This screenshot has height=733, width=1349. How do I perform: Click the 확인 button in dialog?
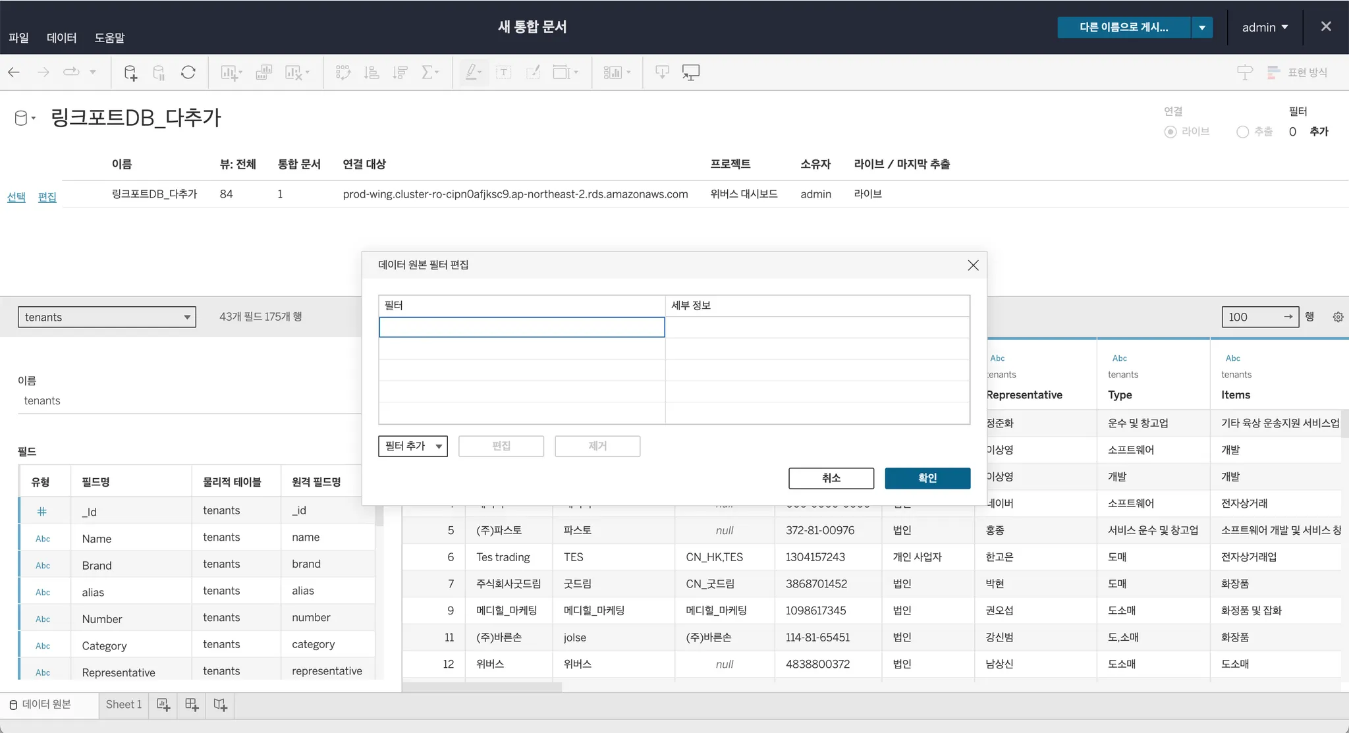click(x=927, y=478)
